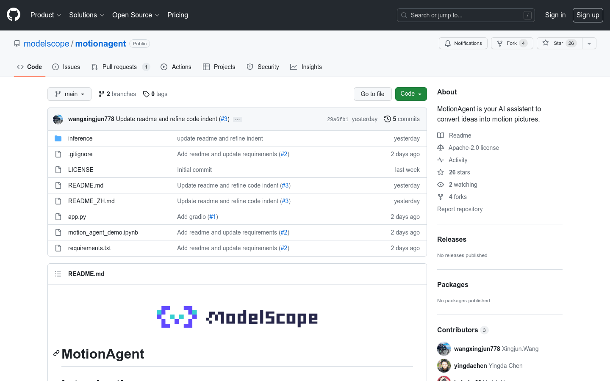Click the search or jump to field
The image size is (610, 381).
[x=466, y=15]
